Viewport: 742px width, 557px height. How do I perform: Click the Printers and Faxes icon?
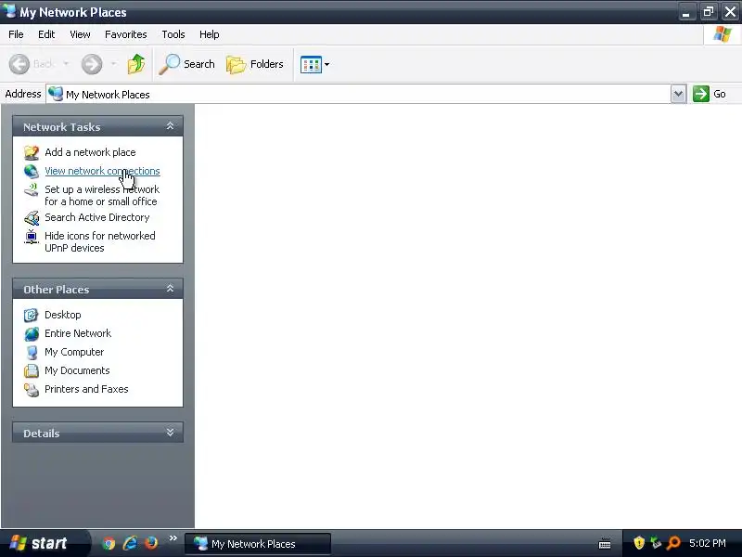click(32, 389)
